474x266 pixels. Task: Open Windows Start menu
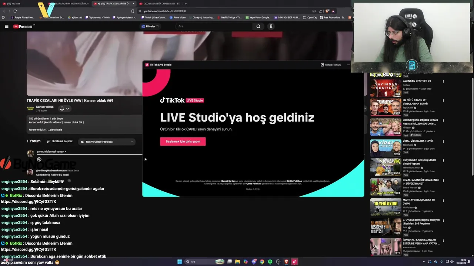coord(180,262)
